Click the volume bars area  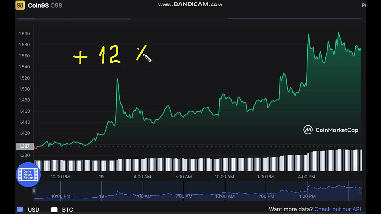click(x=198, y=160)
